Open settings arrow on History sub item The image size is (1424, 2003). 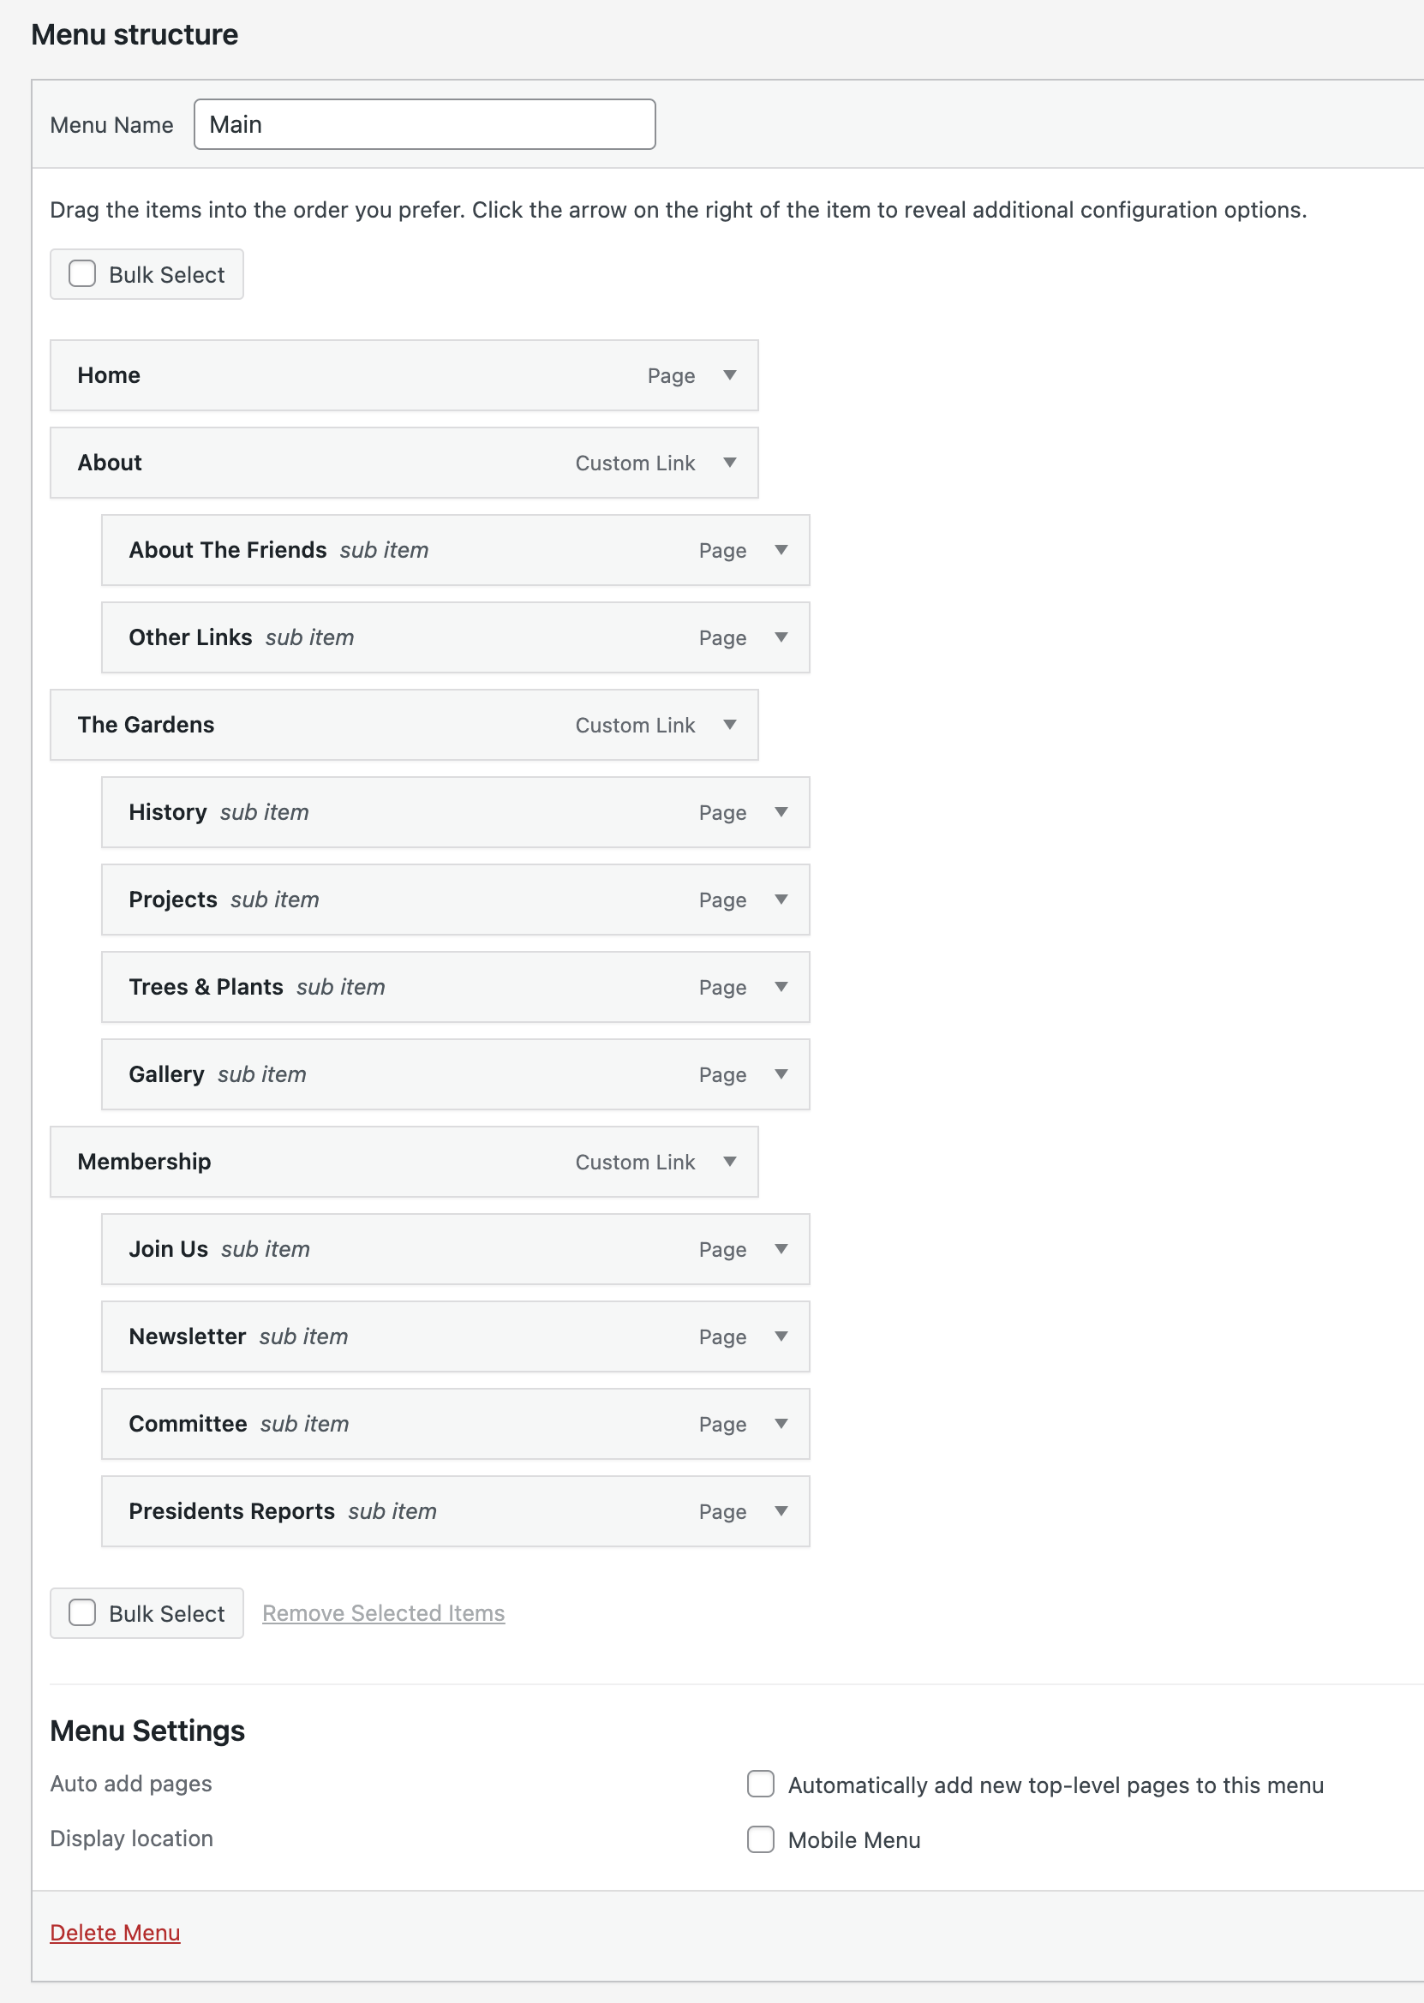click(x=782, y=813)
